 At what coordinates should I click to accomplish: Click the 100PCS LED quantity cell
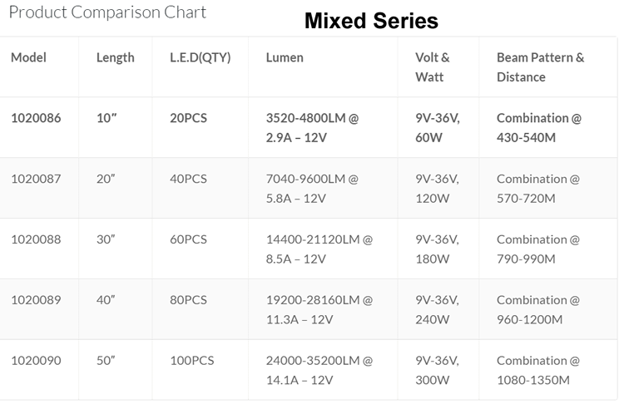(x=192, y=361)
